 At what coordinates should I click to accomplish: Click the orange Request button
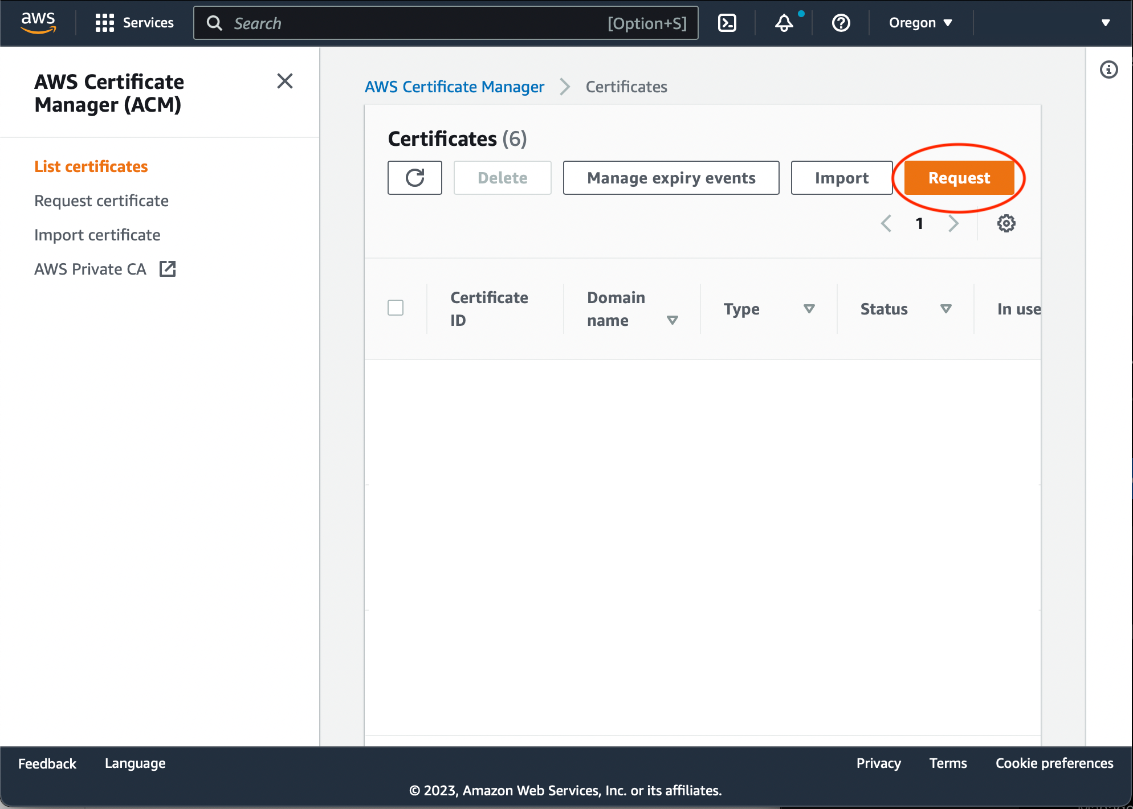[x=959, y=178]
